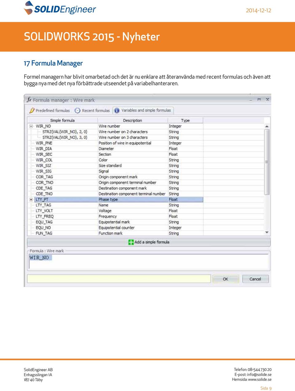
Task: Click the WIR_NO text in the formula box
Action: tap(39, 258)
